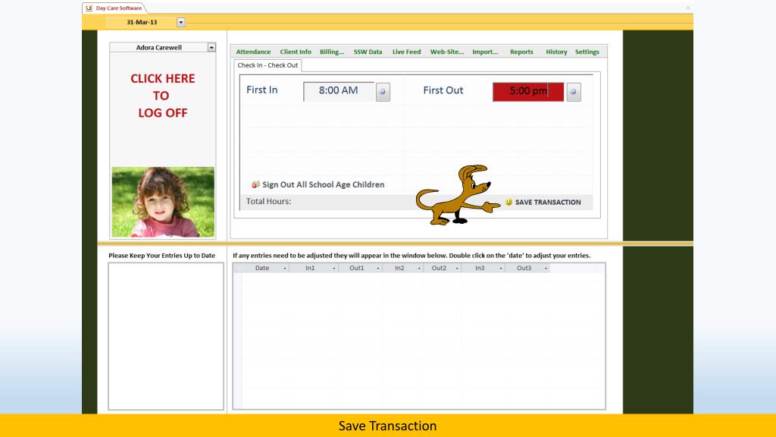Image resolution: width=776 pixels, height=437 pixels.
Task: Click the red First Out time field
Action: point(528,92)
